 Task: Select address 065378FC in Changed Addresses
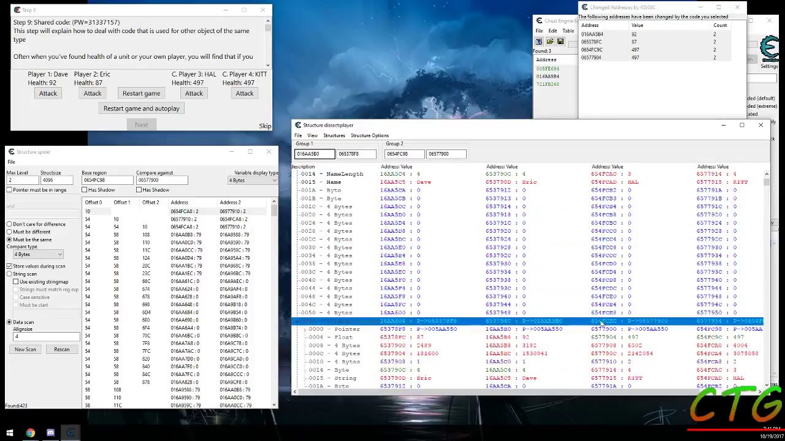point(592,42)
